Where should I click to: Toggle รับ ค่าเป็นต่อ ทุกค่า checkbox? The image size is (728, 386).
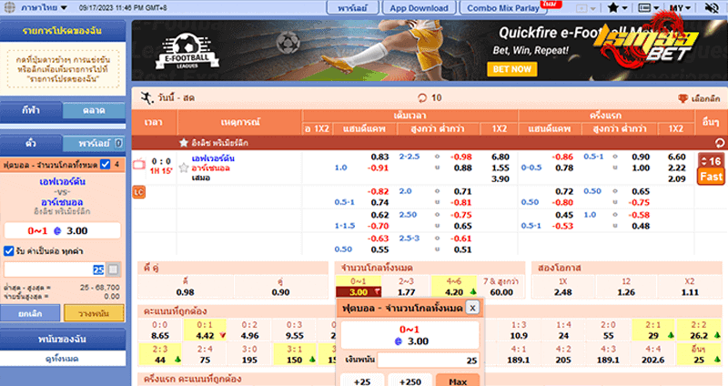(x=8, y=251)
